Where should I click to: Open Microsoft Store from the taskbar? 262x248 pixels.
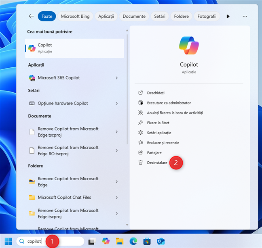click(147, 241)
